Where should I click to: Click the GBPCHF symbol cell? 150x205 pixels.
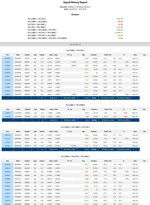pos(27,62)
